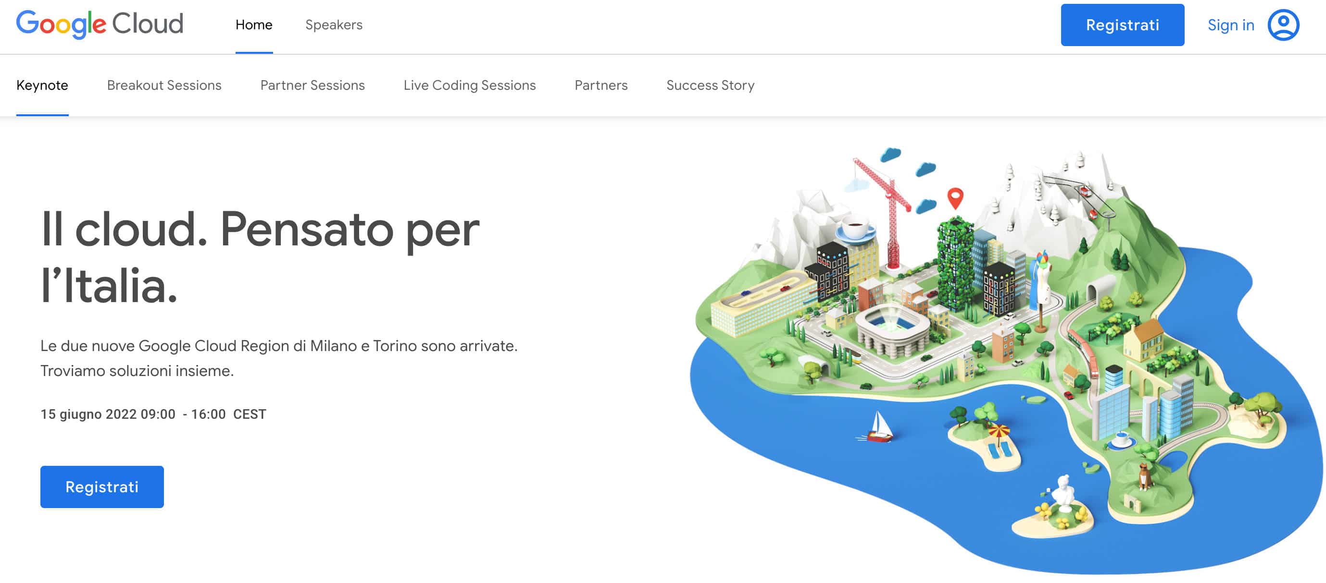Open the Partner Sessions navigation item
This screenshot has height=583, width=1326.
tap(313, 85)
